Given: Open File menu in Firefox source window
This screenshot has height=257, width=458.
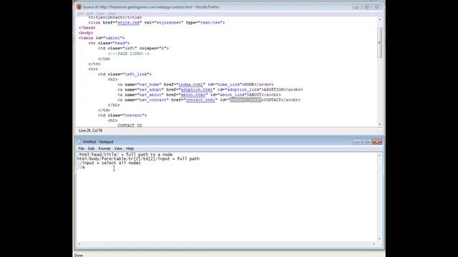Looking at the screenshot, I should [81, 14].
